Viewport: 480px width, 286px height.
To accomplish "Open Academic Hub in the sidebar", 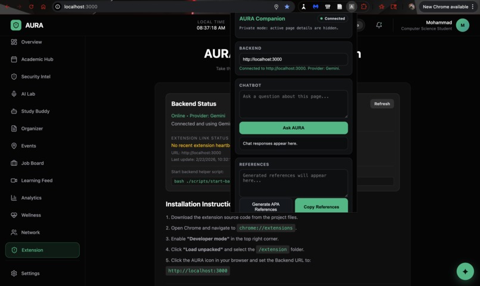I will click(37, 59).
